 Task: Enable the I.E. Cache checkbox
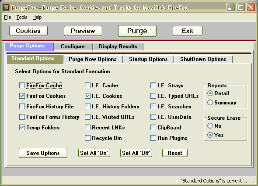pyautogui.click(x=88, y=86)
